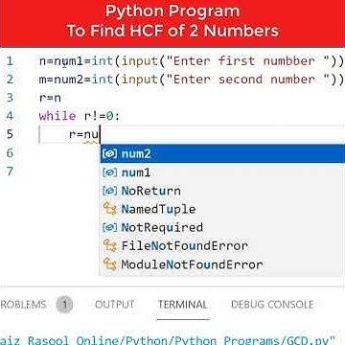Screen dimensions: 345x345
Task: Click line number 2 in the gutter
Action: (10, 80)
